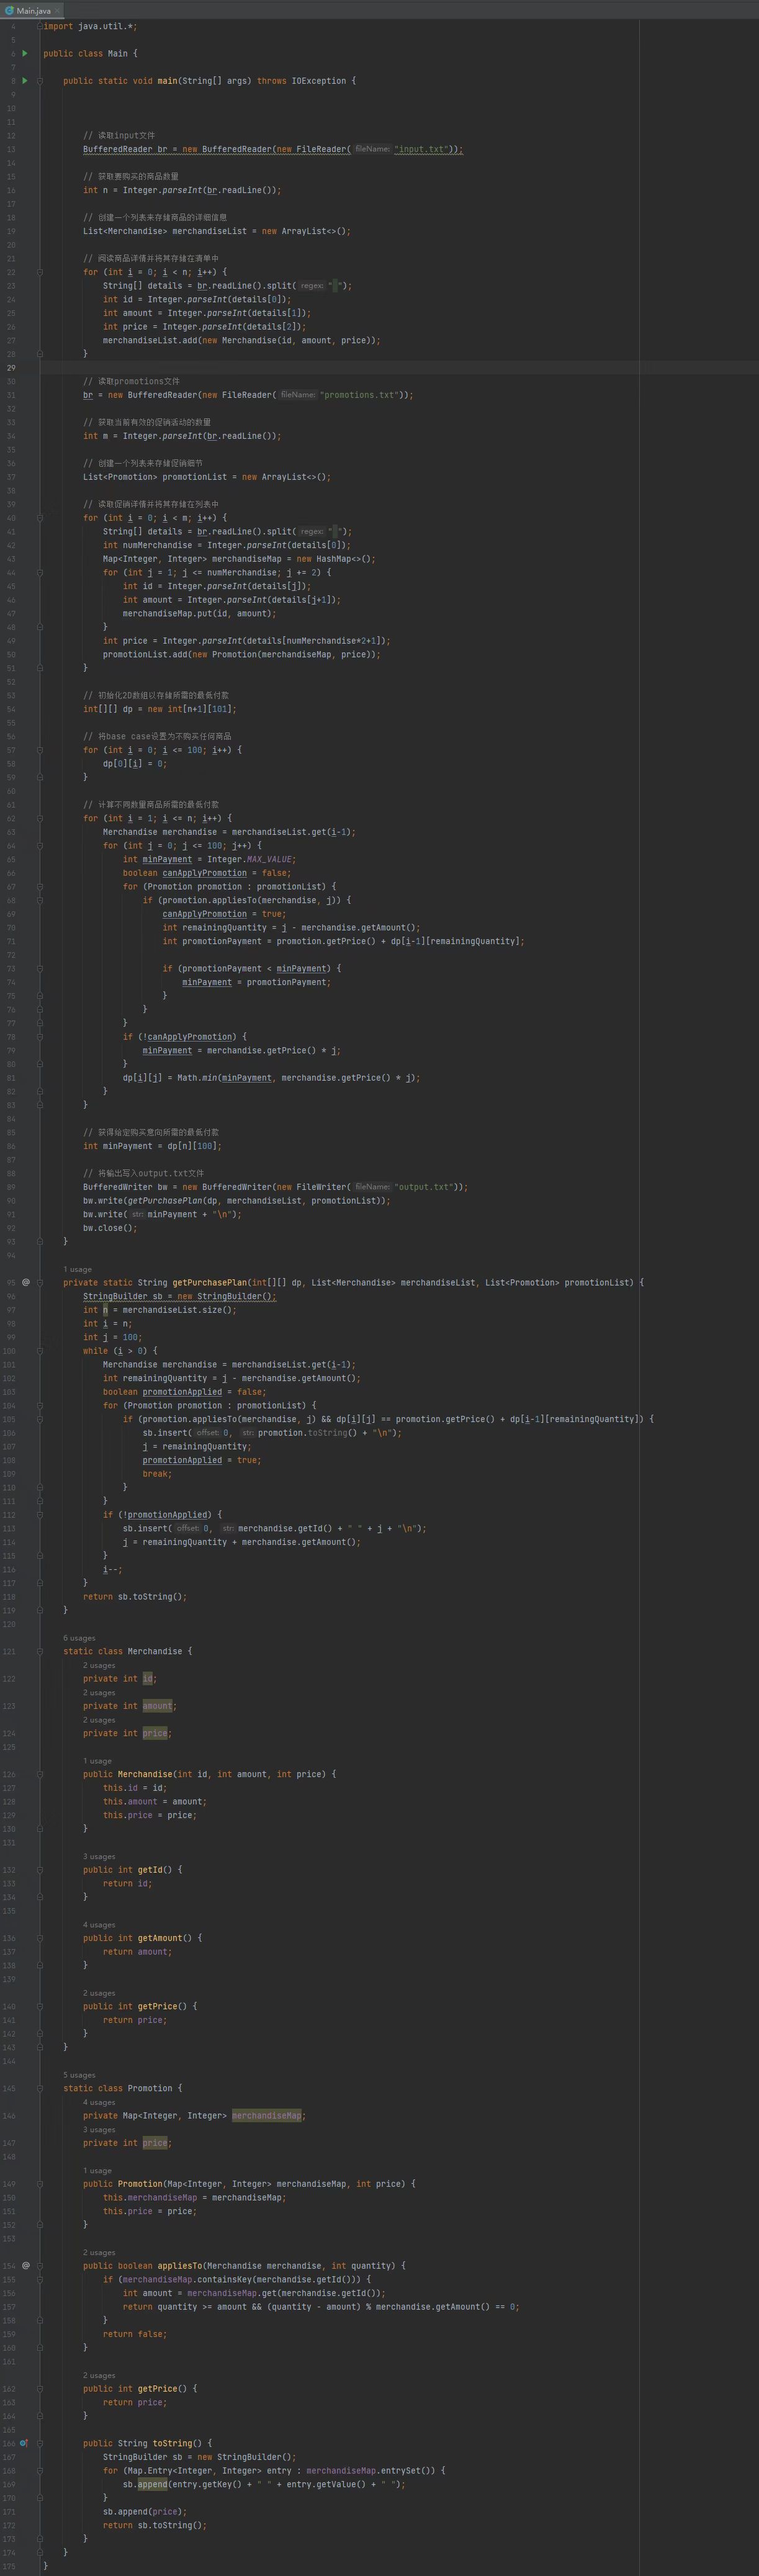Click the run icon beside main method

(x=25, y=81)
